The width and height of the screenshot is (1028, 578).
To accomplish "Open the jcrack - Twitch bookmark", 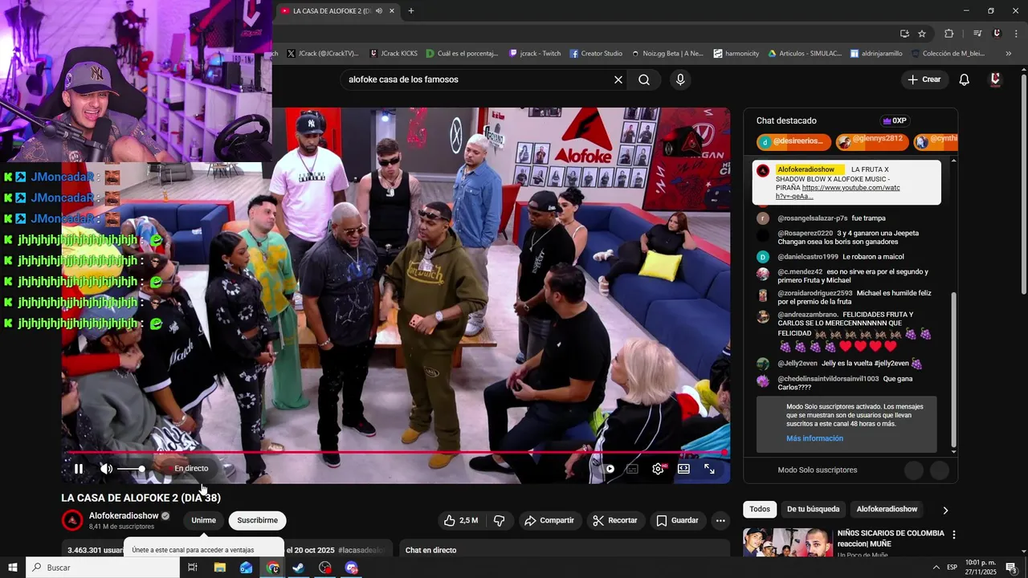I will tap(535, 54).
